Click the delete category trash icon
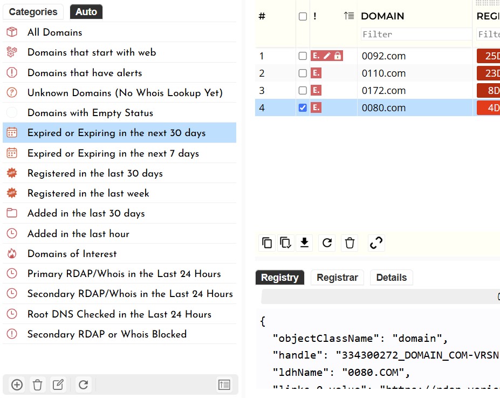 [37, 384]
